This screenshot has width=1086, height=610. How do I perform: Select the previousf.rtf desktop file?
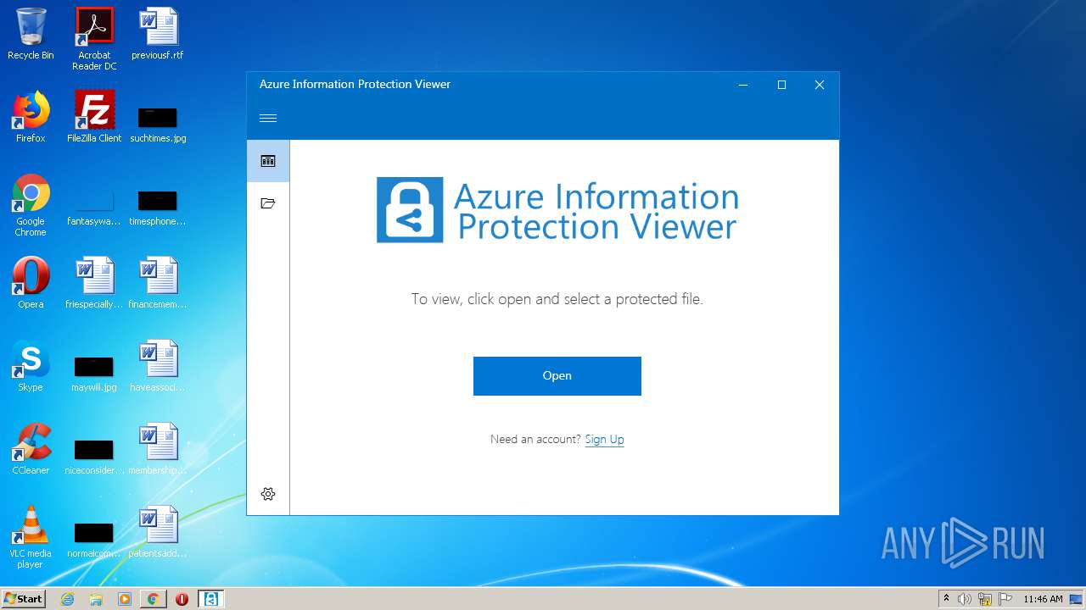(x=158, y=35)
